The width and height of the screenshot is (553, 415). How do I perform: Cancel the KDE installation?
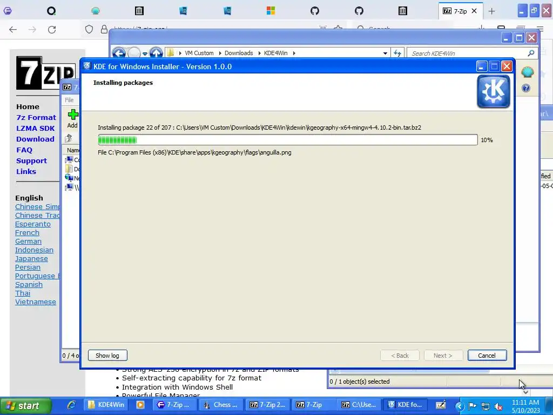point(487,356)
